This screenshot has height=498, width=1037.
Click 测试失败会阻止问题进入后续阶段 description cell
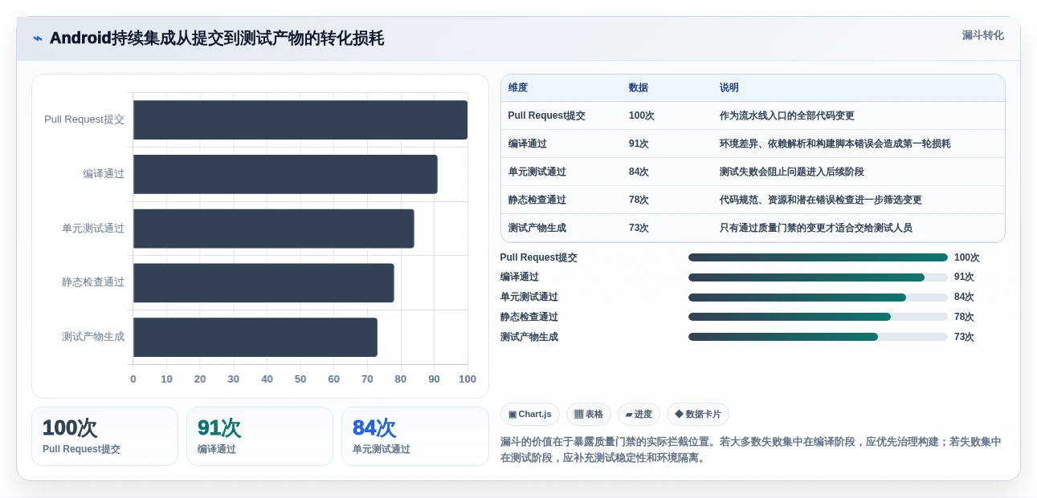[792, 172]
